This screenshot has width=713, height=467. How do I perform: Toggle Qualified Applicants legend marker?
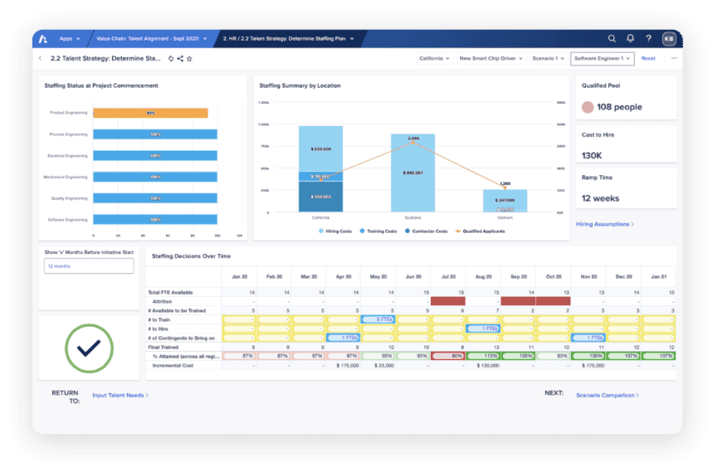click(x=458, y=231)
